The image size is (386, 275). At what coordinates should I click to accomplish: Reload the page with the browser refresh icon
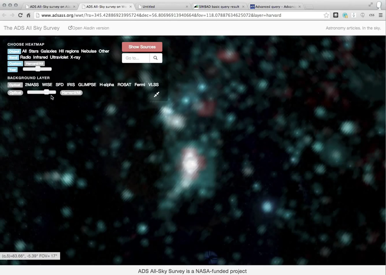20,15
